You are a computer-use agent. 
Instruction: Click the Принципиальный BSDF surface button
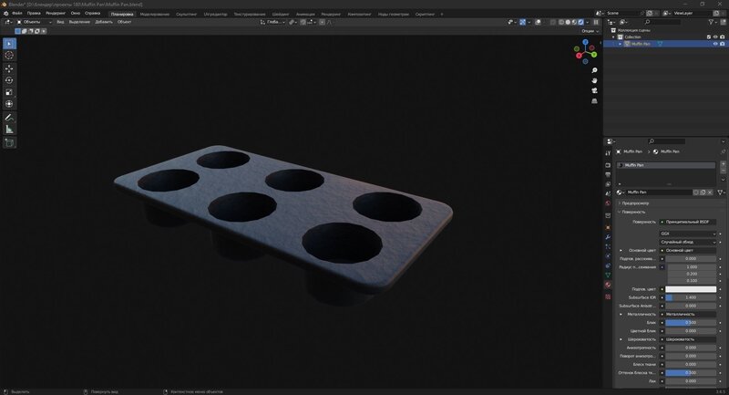688,222
